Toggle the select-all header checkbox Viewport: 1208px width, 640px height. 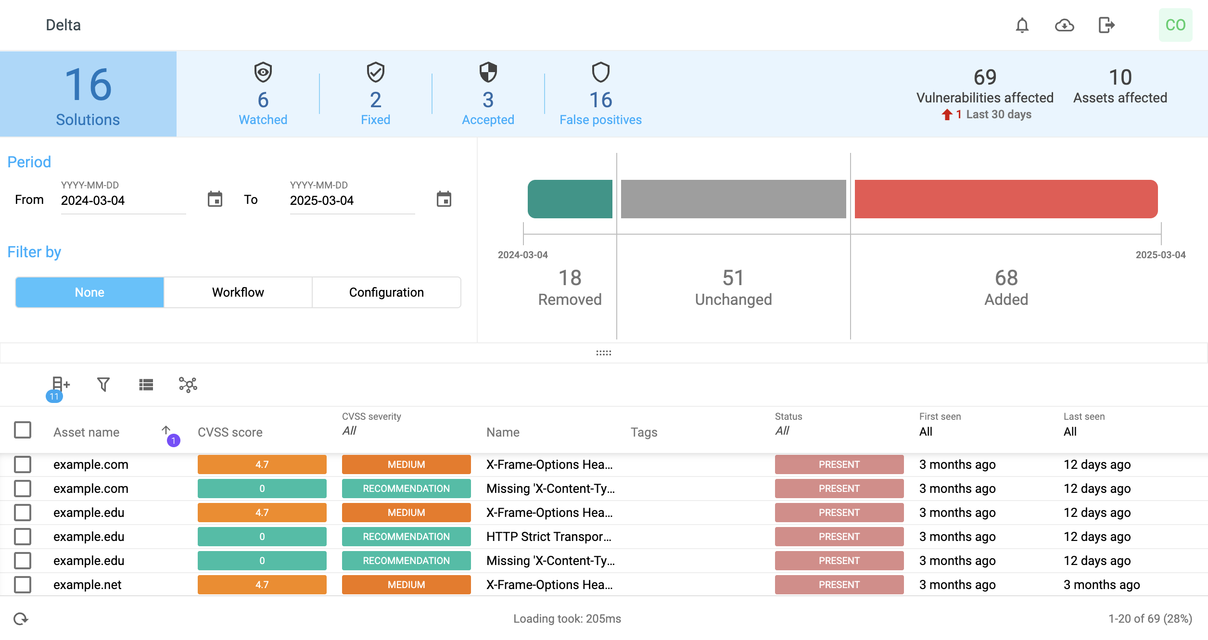click(x=23, y=430)
